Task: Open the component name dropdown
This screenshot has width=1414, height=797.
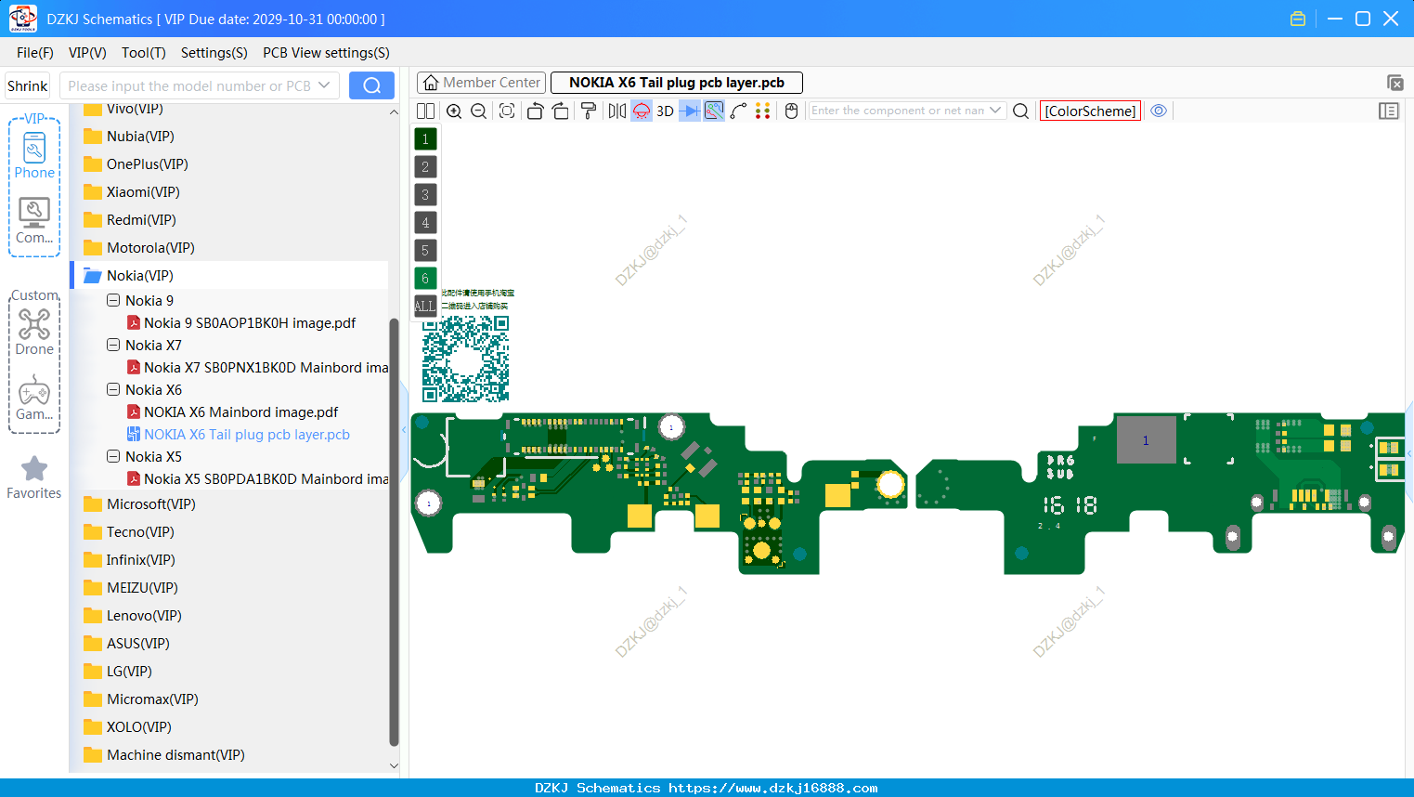Action: point(995,111)
